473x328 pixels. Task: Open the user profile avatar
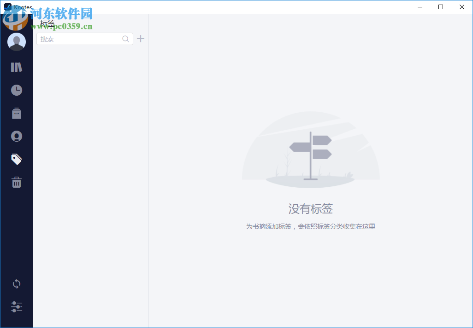coord(16,41)
